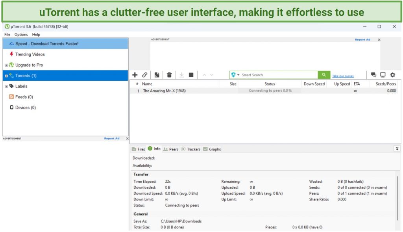The height and width of the screenshot is (232, 403).
Task: Expand the Labels tree node
Action: click(x=6, y=87)
